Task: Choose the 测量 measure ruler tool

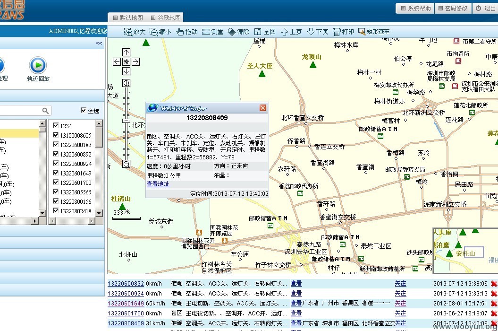Action: point(212,32)
